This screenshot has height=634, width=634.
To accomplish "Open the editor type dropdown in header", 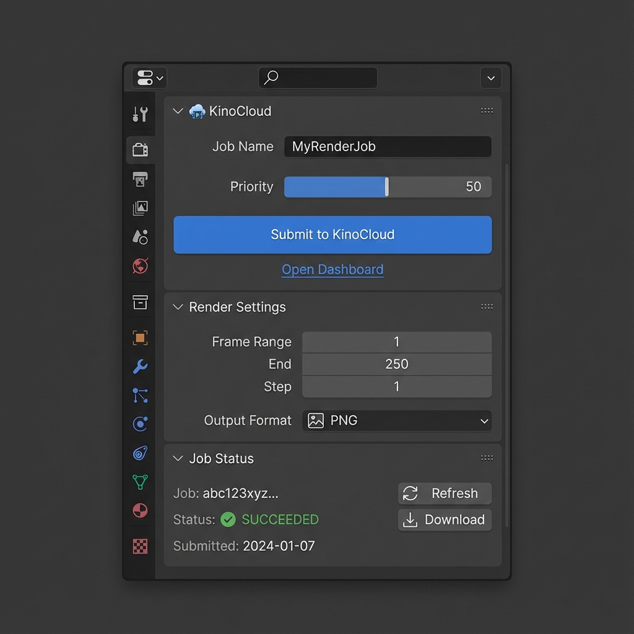I will [149, 78].
